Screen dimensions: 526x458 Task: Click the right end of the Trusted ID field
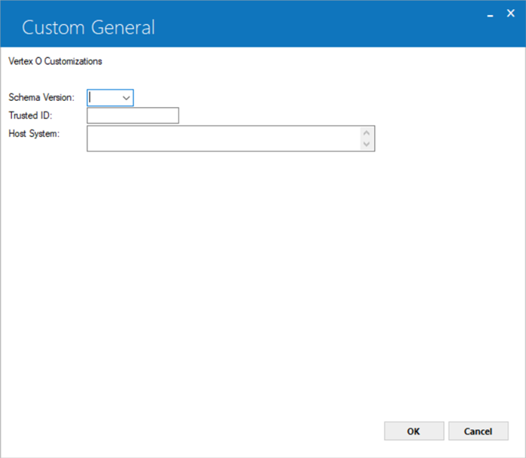pos(174,116)
